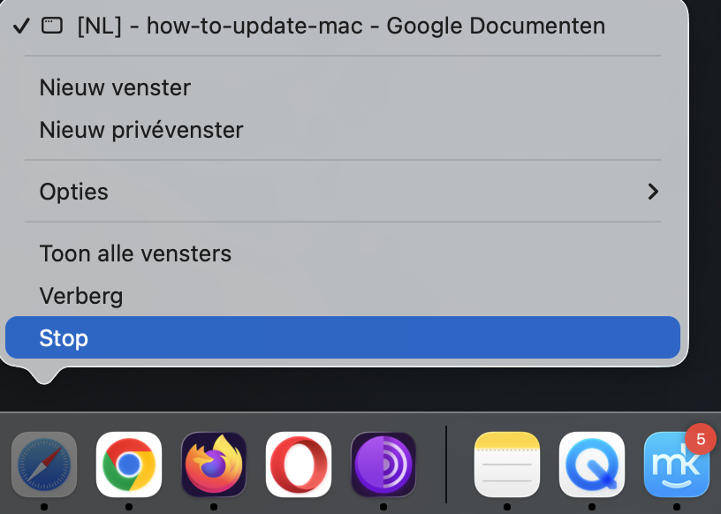The width and height of the screenshot is (721, 514).
Task: Click the checkmark next to the active window title
Action: pos(21,26)
